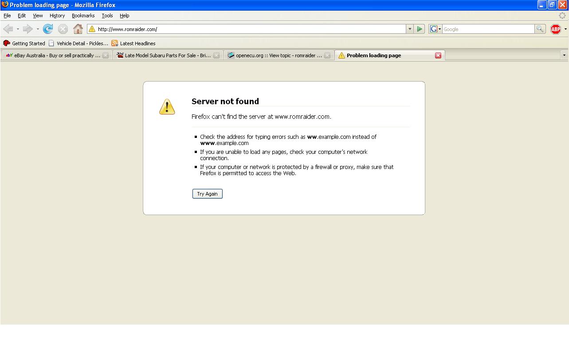Minimize the Firefox window
The image size is (569, 341).
pyautogui.click(x=542, y=5)
